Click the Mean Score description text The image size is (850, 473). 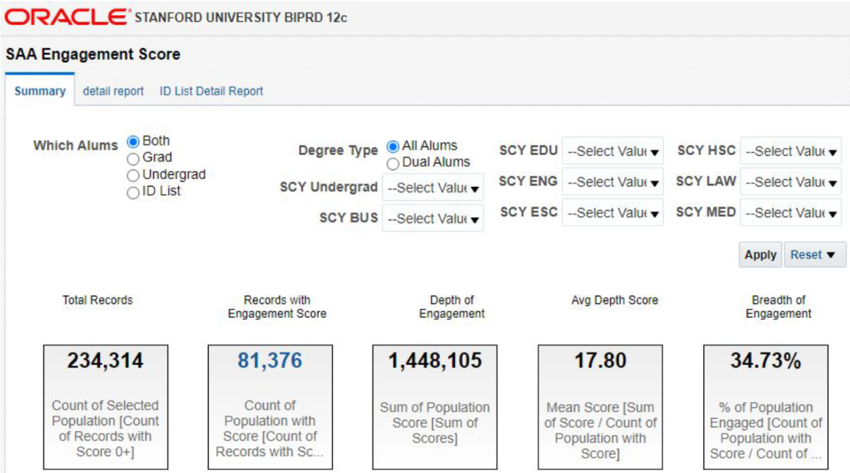(x=600, y=430)
